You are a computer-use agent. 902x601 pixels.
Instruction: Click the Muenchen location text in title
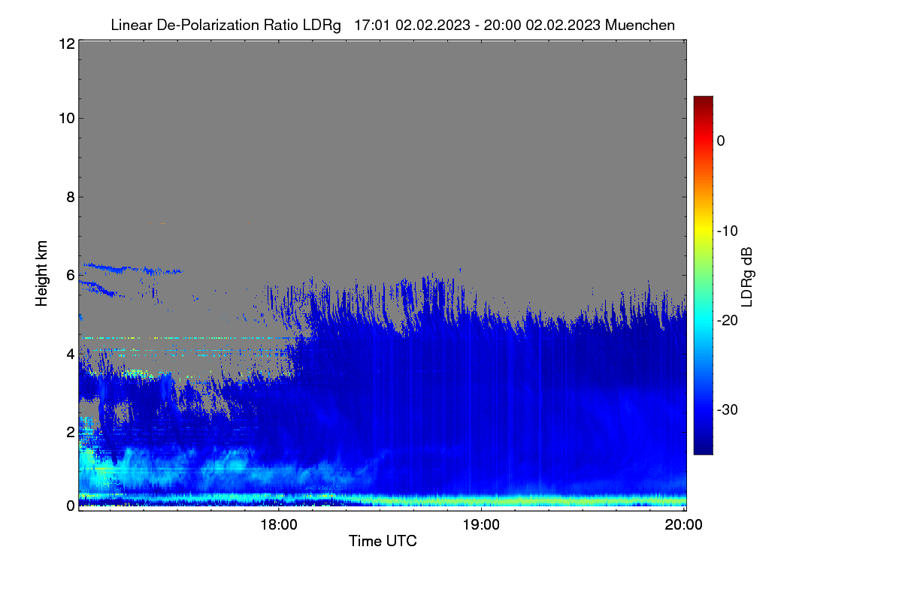[640, 25]
